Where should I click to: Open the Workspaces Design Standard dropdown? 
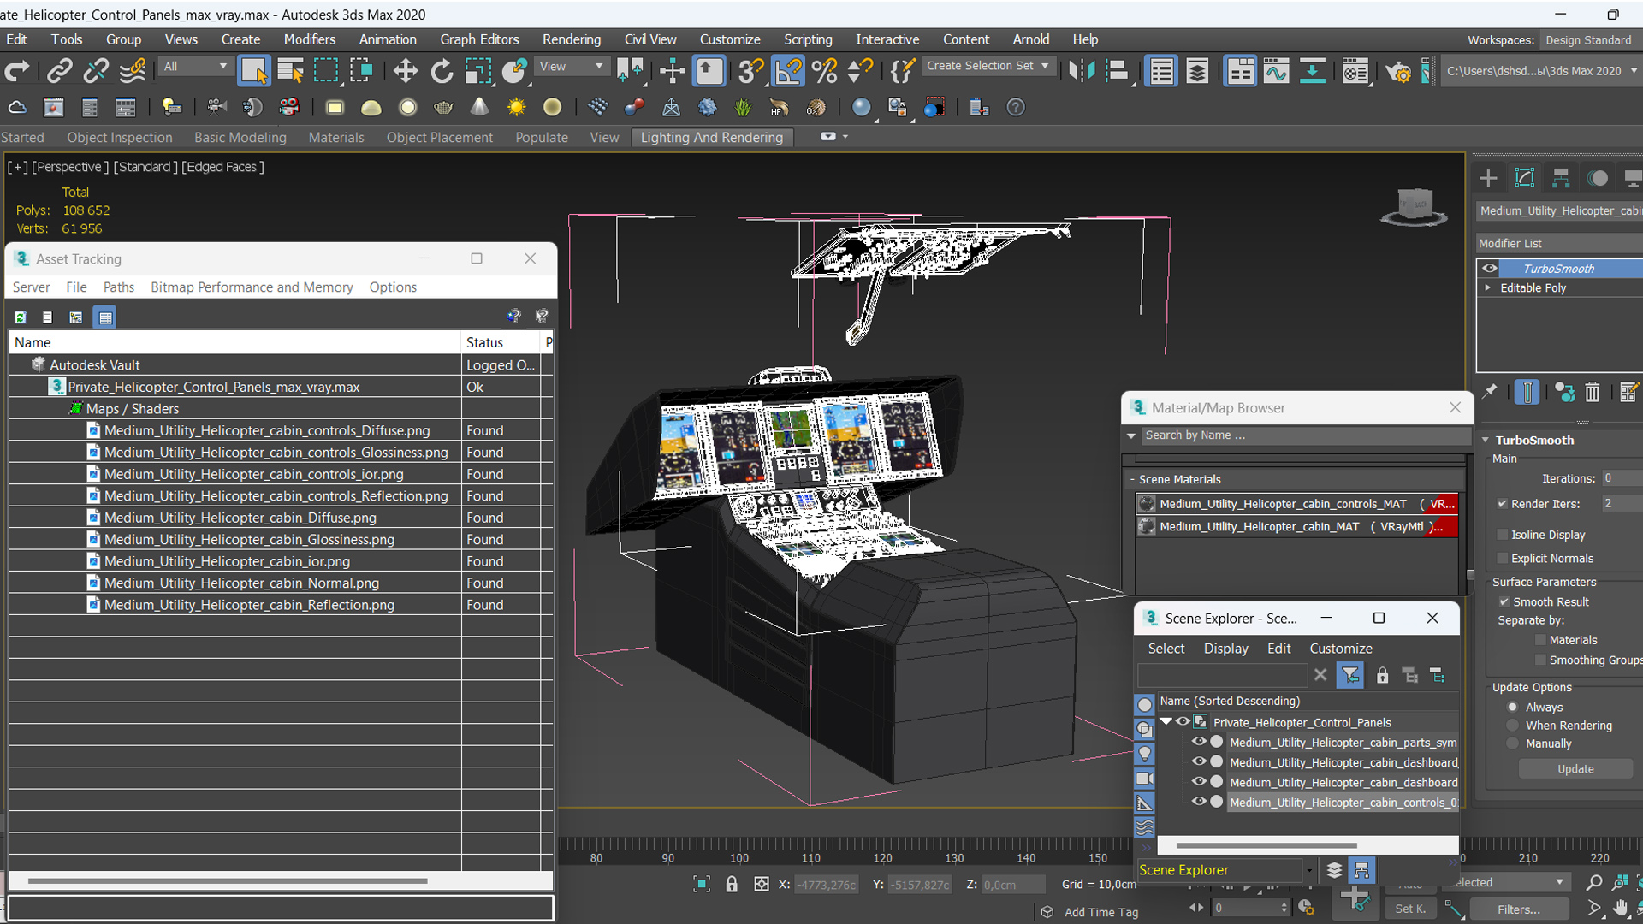click(1590, 40)
